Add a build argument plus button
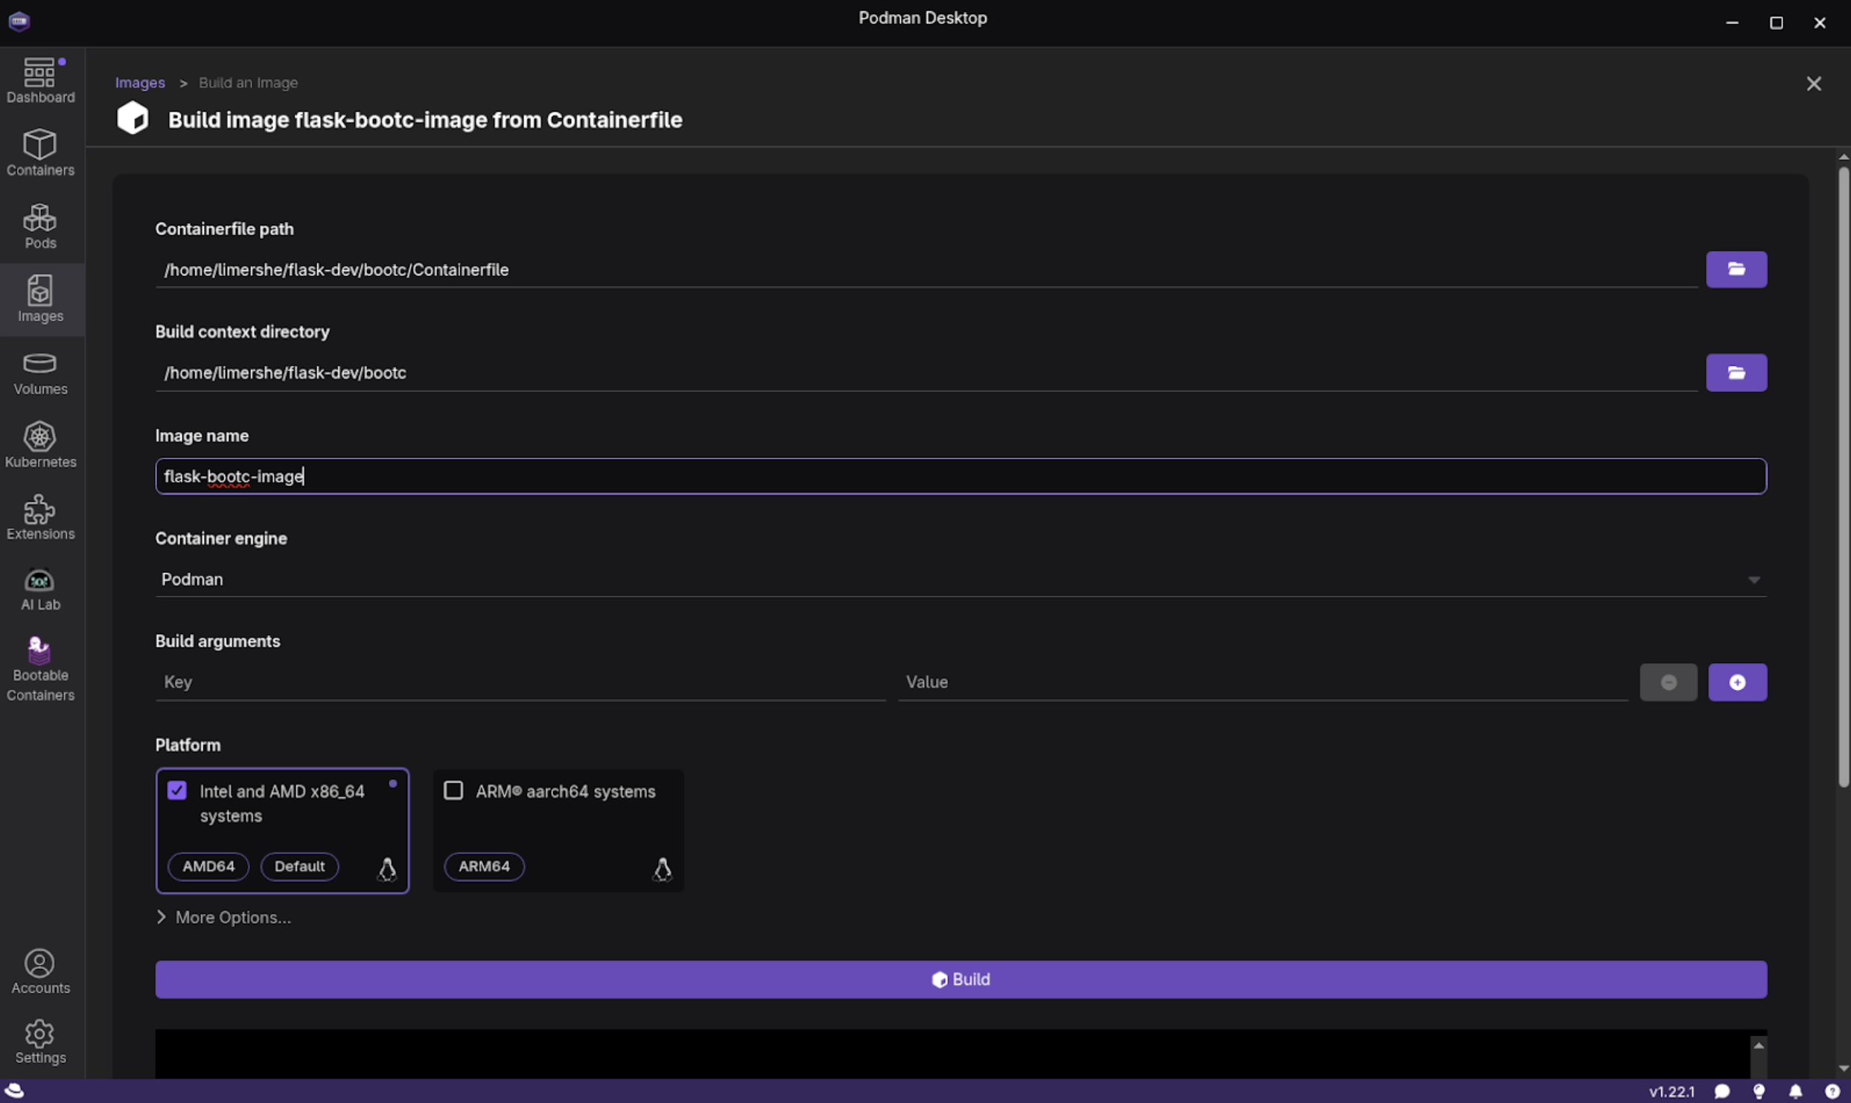Viewport: 1851px width, 1103px height. (1736, 682)
